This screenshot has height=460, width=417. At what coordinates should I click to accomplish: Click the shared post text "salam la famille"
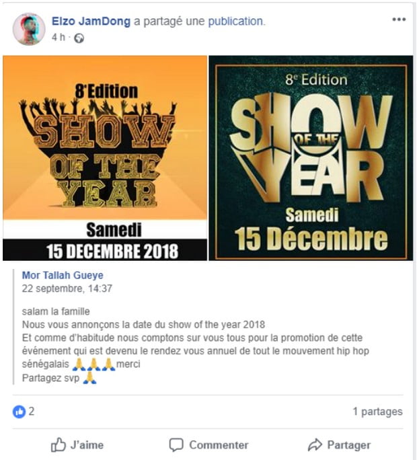pyautogui.click(x=56, y=311)
